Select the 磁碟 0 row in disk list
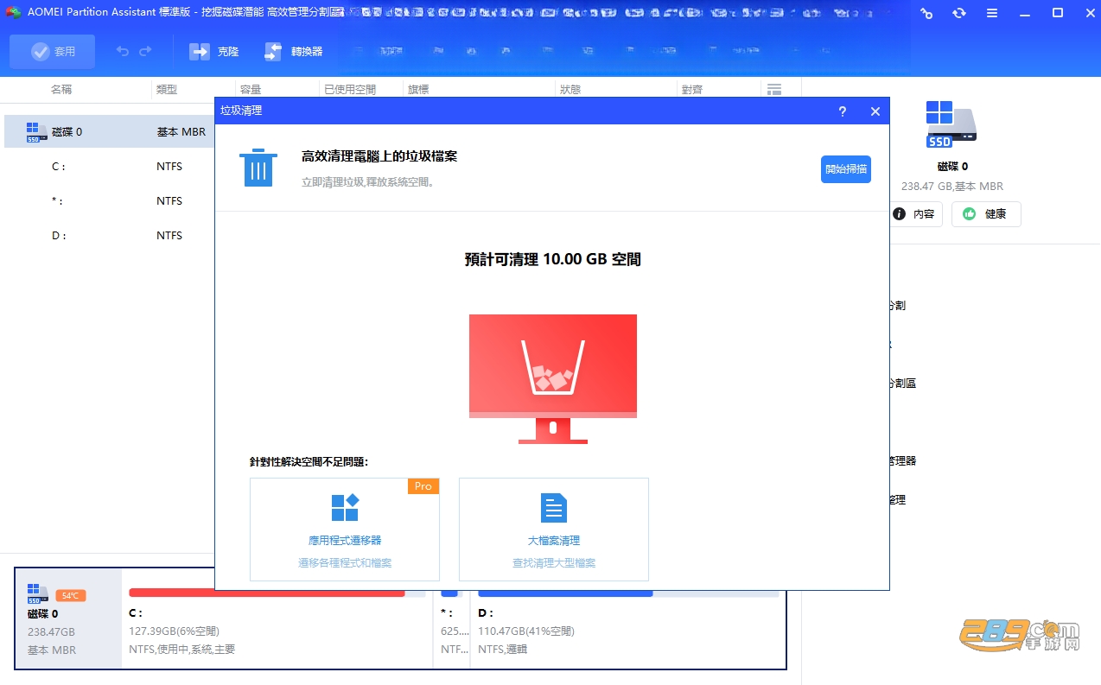This screenshot has height=685, width=1101. (x=110, y=132)
